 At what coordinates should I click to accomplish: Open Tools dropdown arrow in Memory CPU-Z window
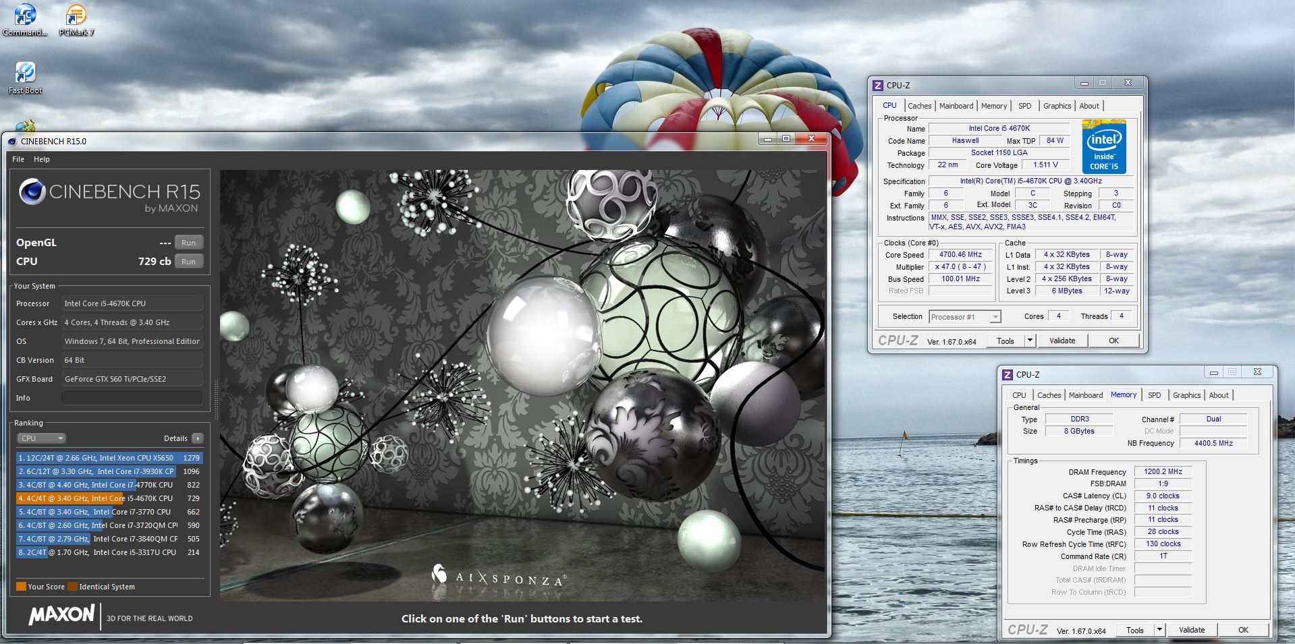(x=1159, y=630)
